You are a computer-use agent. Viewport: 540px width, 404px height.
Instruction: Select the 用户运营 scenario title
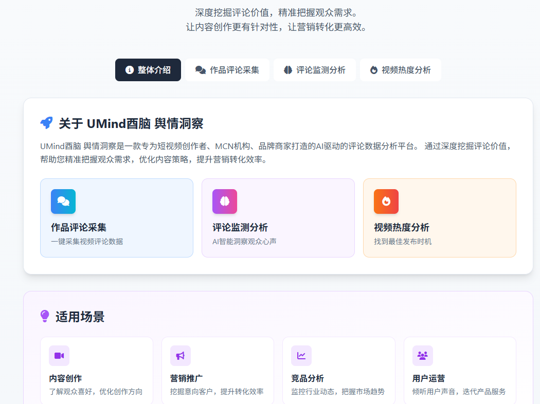click(429, 378)
